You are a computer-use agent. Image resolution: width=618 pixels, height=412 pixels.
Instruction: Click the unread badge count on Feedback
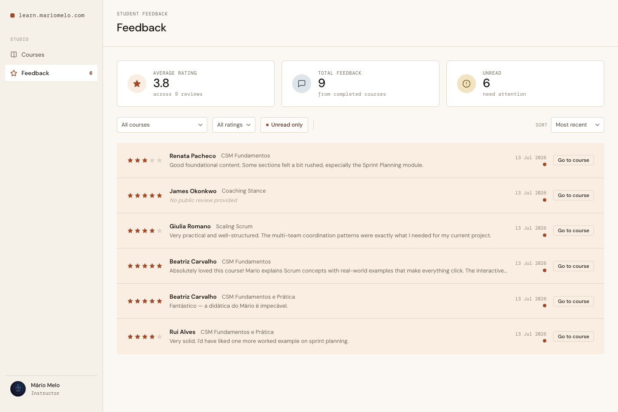pyautogui.click(x=91, y=73)
